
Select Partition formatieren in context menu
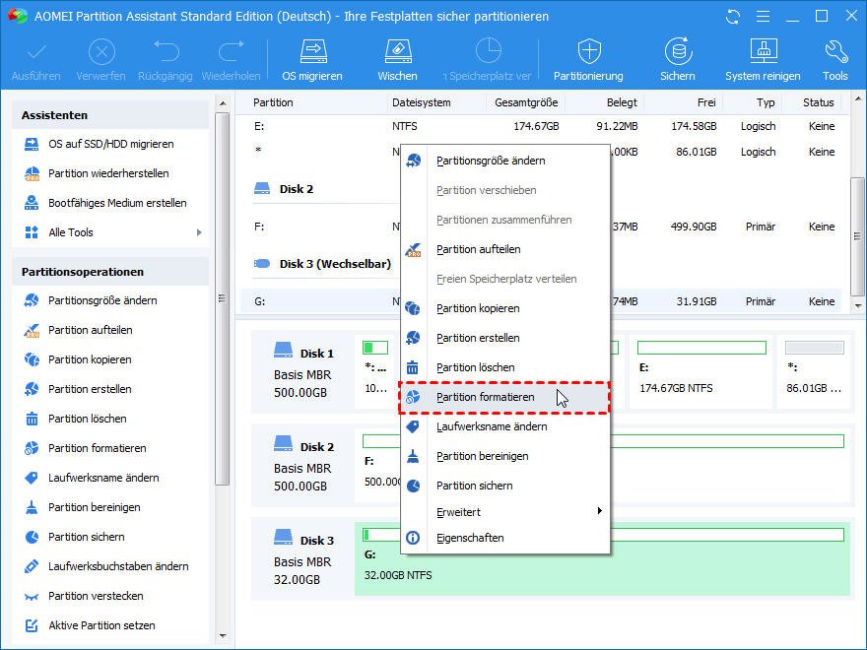tap(503, 398)
